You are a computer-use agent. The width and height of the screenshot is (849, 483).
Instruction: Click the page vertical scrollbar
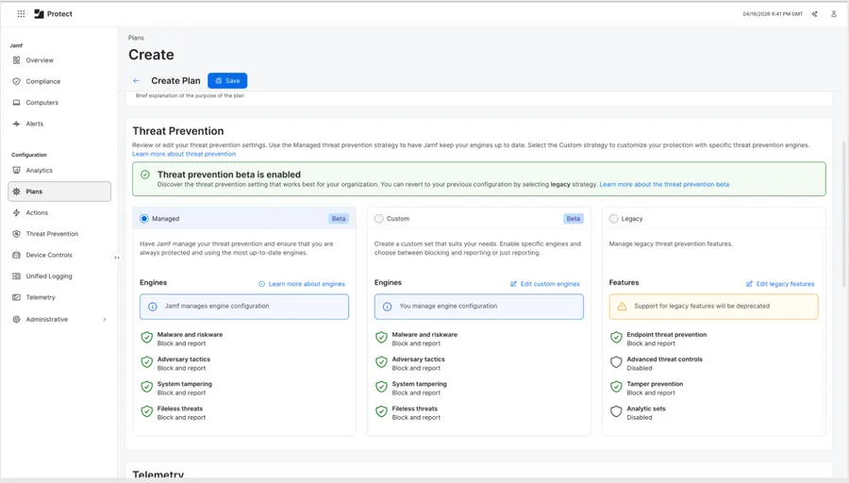[843, 236]
